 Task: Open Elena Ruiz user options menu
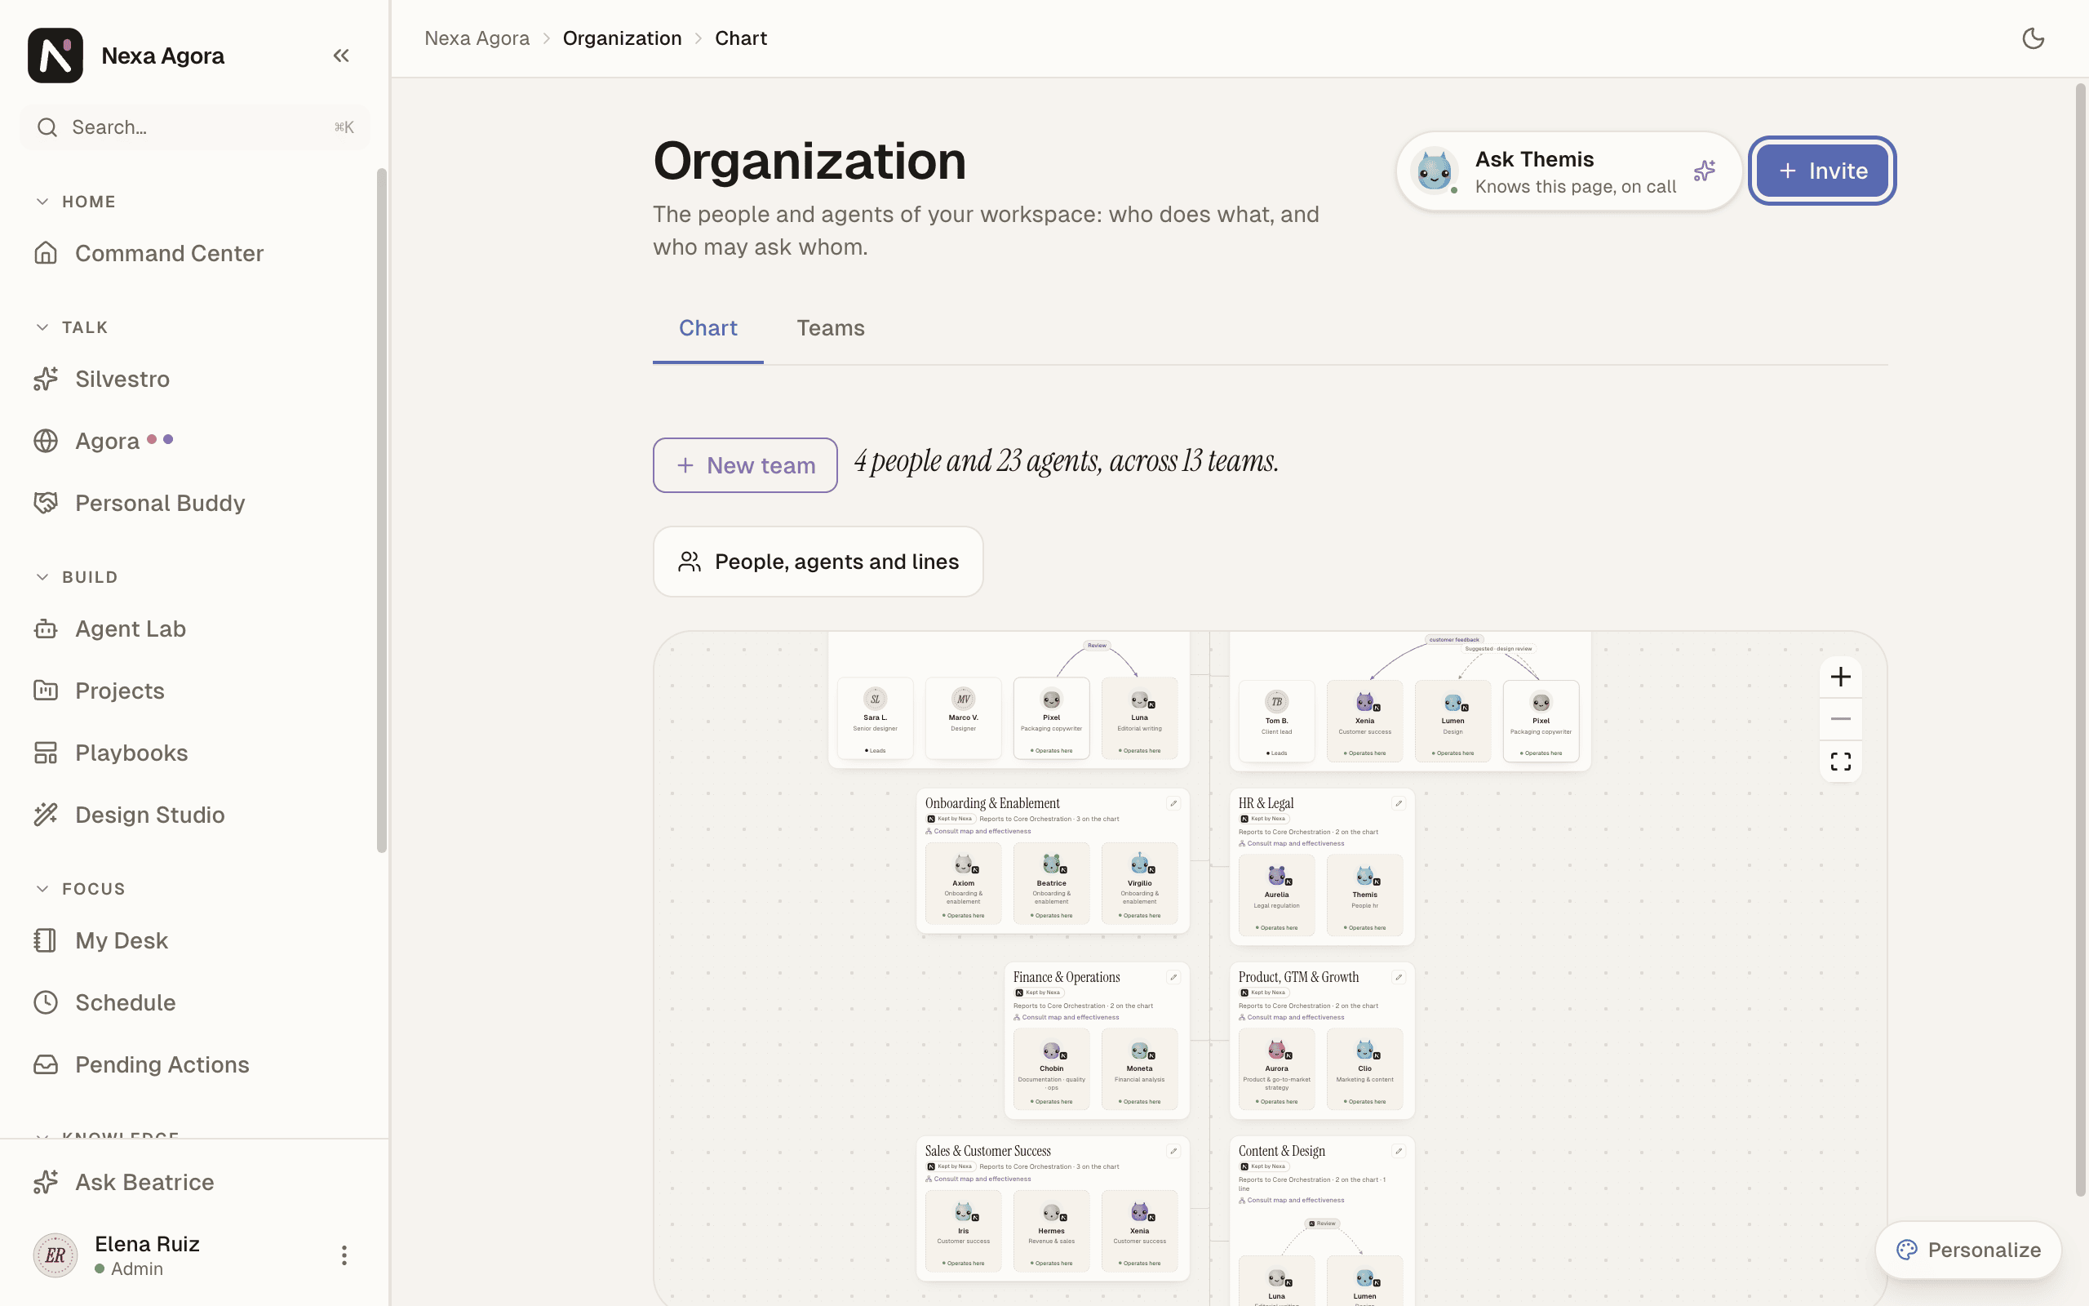point(344,1255)
